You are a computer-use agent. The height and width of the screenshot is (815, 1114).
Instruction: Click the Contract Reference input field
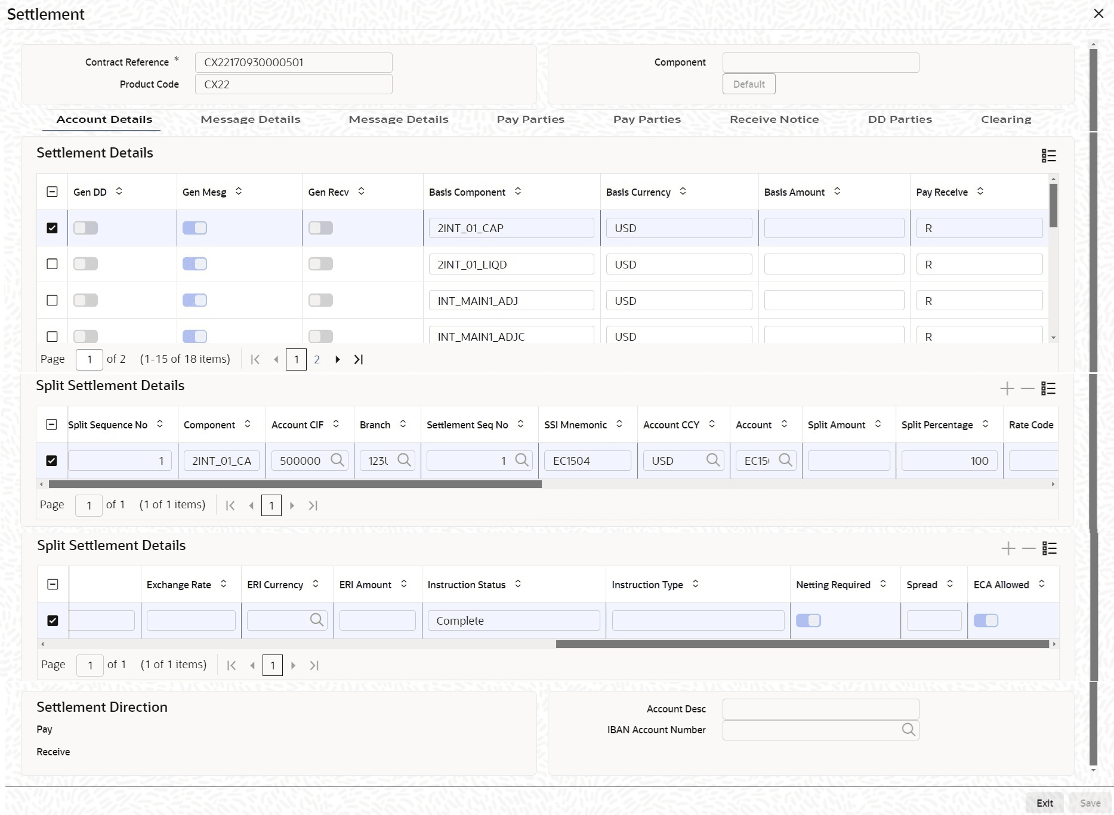coord(294,63)
